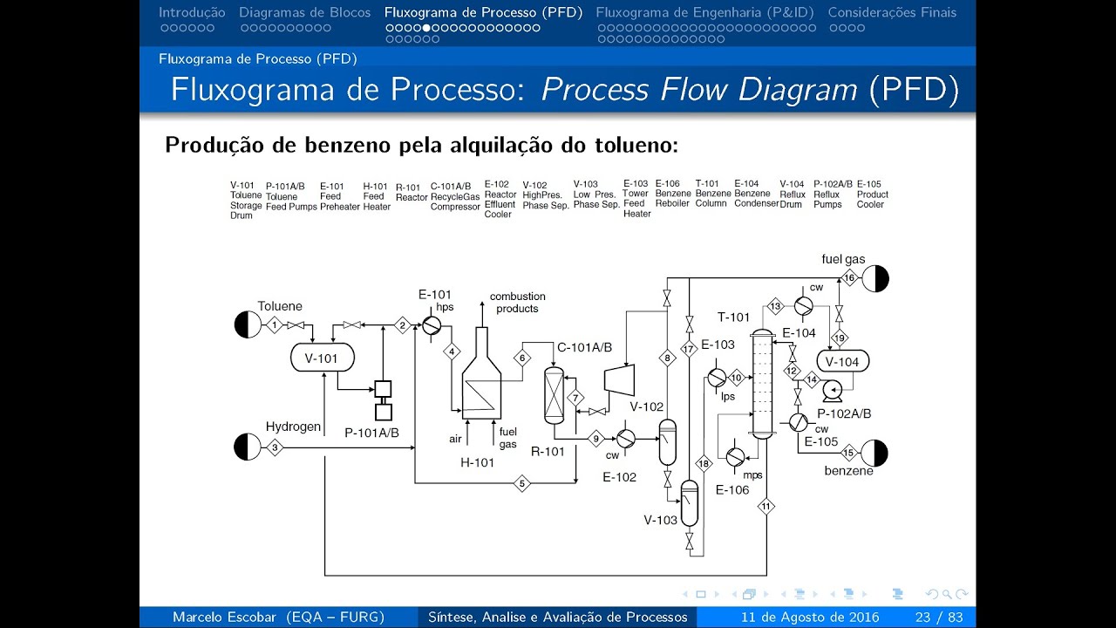Select the C-101A/B compressor symbol in diagram
This screenshot has height=628, width=1116.
coord(620,380)
